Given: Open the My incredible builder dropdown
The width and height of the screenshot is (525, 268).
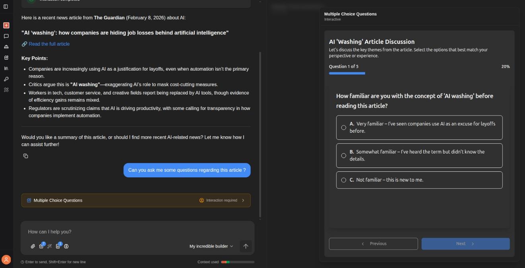Looking at the screenshot, I should click(x=211, y=246).
